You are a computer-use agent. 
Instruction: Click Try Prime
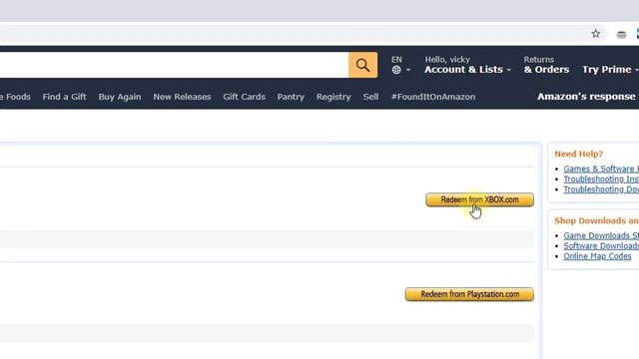[610, 69]
